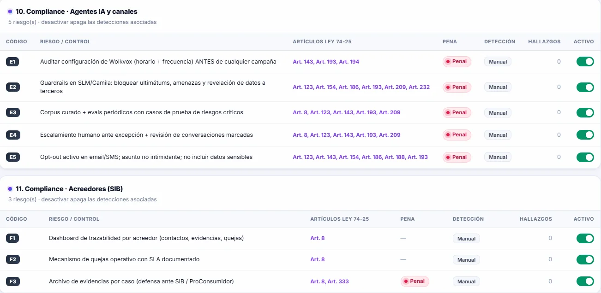Click the Manual detection tag in row E1
This screenshot has width=601, height=293.
[498, 62]
